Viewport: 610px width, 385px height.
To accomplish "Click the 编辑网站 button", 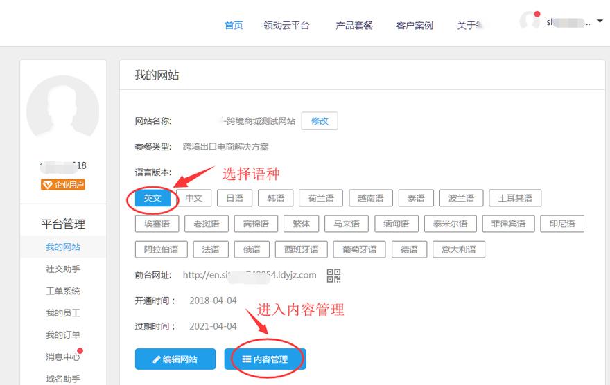I will [x=175, y=359].
